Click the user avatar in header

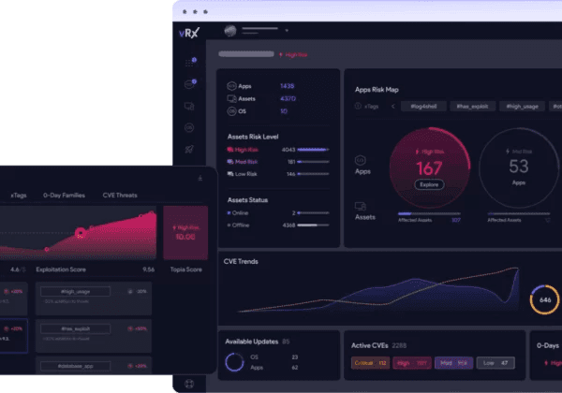[230, 31]
